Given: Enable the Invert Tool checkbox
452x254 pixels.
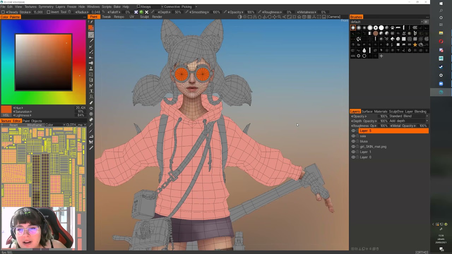Looking at the screenshot, I should (49, 12).
